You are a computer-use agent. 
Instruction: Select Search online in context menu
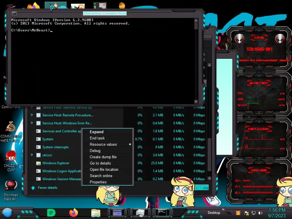point(101,176)
